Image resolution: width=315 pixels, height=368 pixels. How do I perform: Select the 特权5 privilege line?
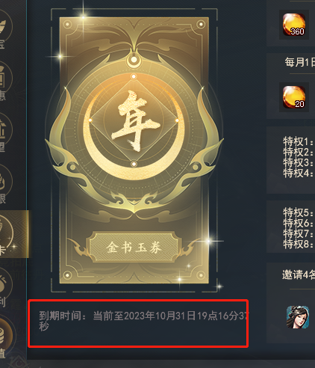pos(299,212)
